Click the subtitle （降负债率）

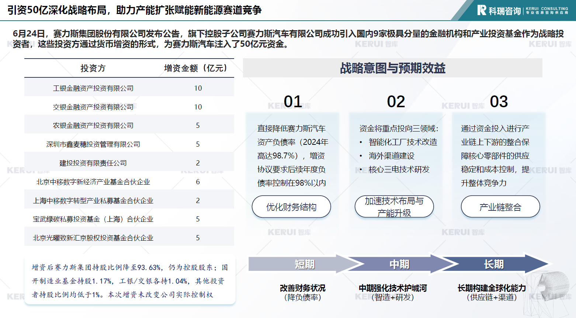303,297
